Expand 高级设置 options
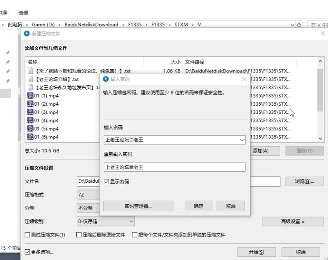 (293, 222)
